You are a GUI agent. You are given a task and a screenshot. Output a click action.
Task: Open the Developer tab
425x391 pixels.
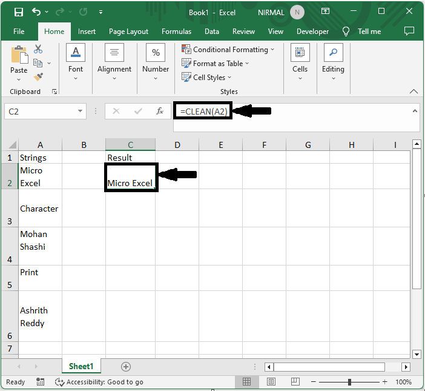(312, 32)
